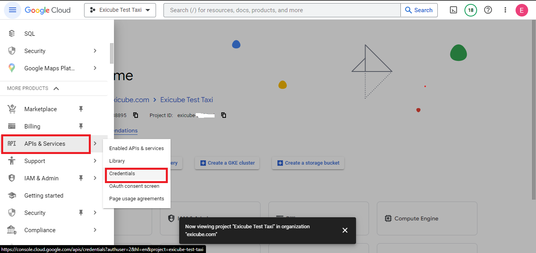Collapse the MORE PRODUCTS section
The width and height of the screenshot is (536, 253).
point(56,88)
